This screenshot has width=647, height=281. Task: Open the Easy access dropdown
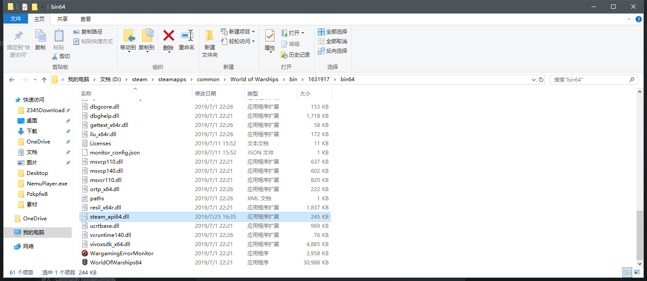[x=238, y=41]
